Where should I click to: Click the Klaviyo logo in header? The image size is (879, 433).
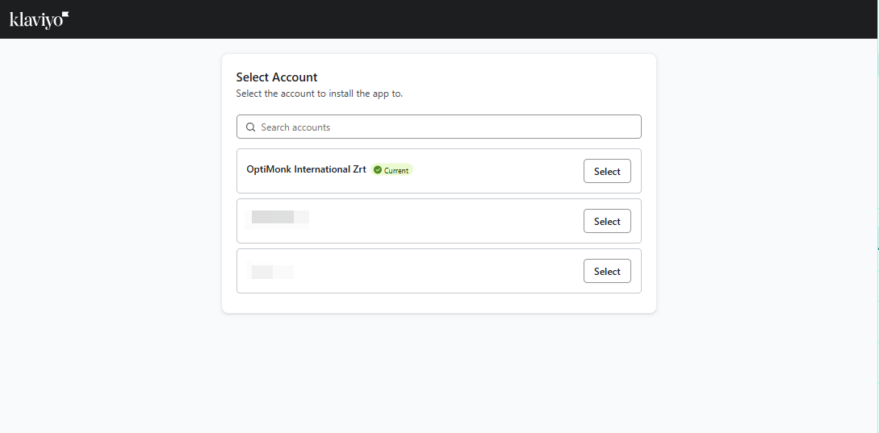(x=40, y=19)
